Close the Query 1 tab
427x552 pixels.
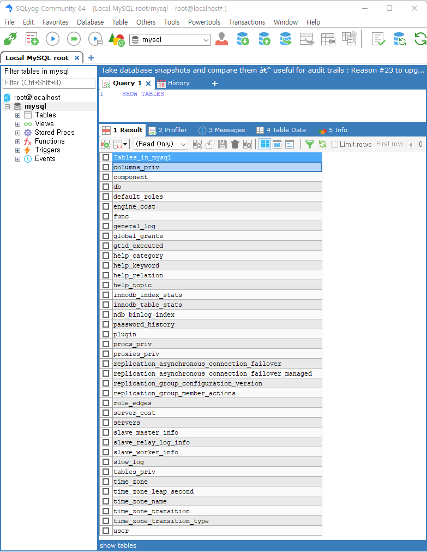click(148, 84)
